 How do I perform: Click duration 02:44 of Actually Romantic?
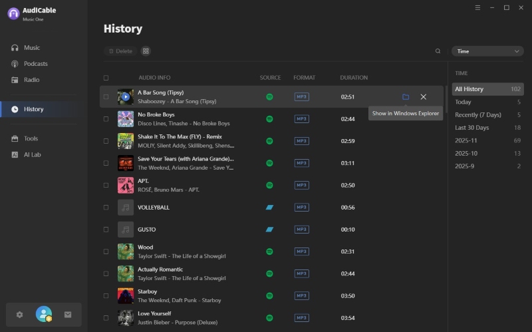(348, 273)
